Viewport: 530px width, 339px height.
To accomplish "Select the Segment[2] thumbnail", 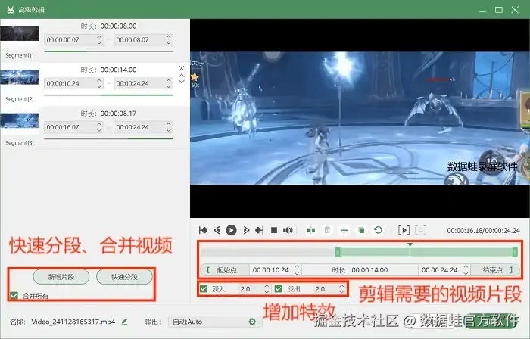I will coord(20,77).
